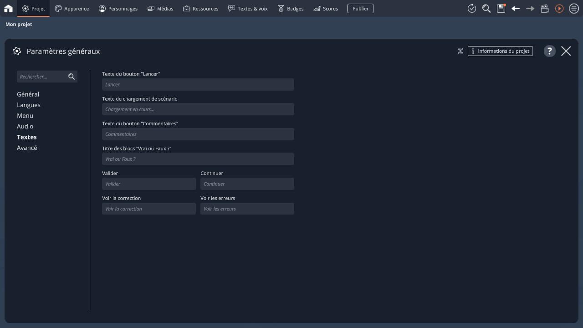Open Informations du projet
The height and width of the screenshot is (328, 583).
tap(500, 51)
